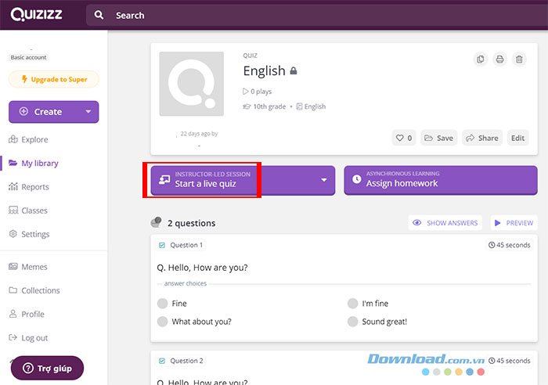Select the 'Fine' answer choice
Screen dimensions: 548x385
pyautogui.click(x=163, y=304)
